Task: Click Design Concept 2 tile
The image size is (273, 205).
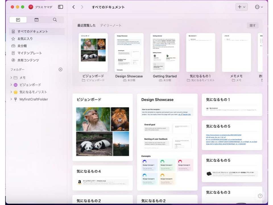Action: pos(167,165)
